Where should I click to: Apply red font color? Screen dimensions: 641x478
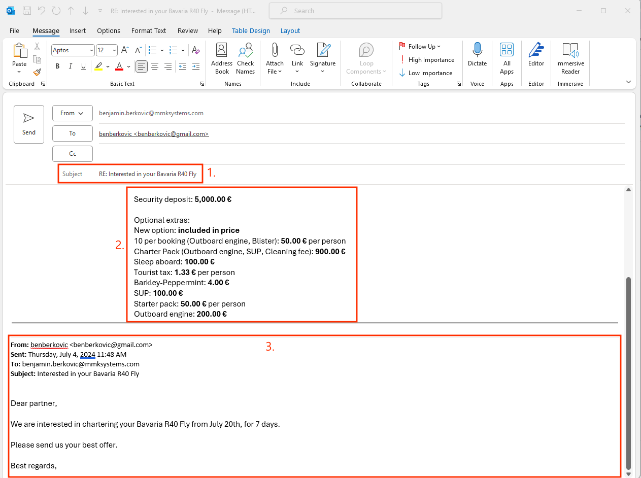(x=119, y=66)
